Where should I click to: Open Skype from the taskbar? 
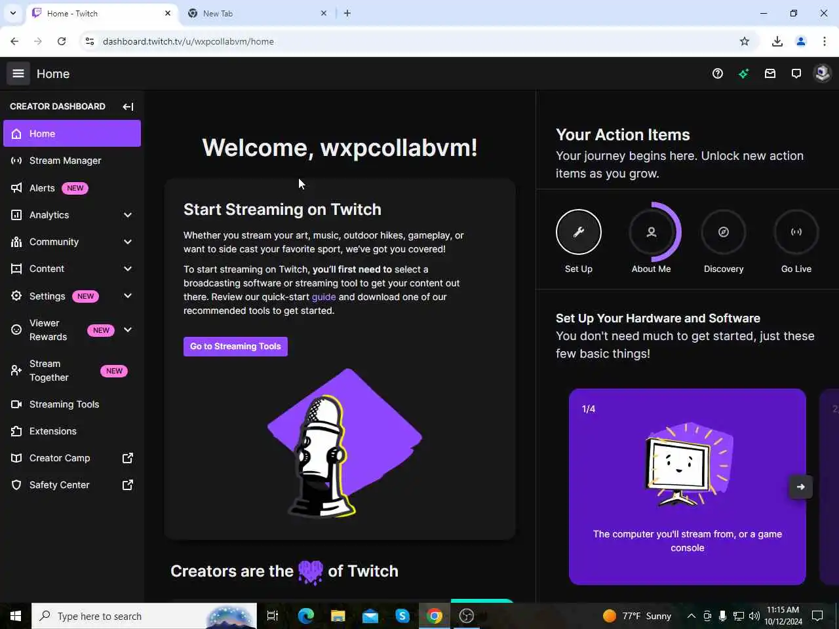[402, 616]
